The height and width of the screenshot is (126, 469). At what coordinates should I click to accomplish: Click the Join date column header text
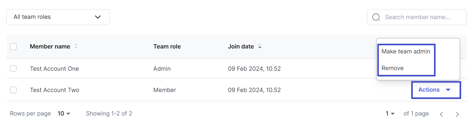coord(241,47)
